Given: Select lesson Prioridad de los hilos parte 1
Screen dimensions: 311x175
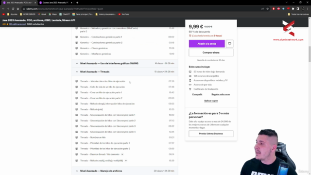Looking at the screenshot, I should point(105,143).
